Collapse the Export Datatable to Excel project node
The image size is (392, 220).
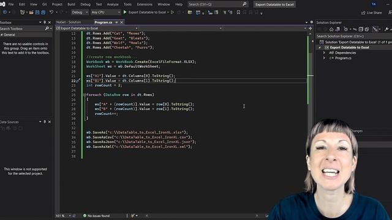click(320, 48)
